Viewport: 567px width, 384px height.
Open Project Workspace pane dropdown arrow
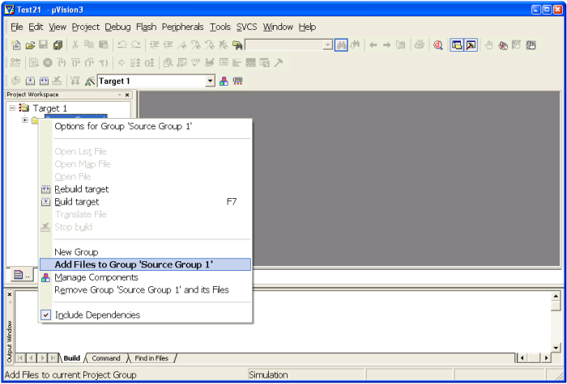120,95
